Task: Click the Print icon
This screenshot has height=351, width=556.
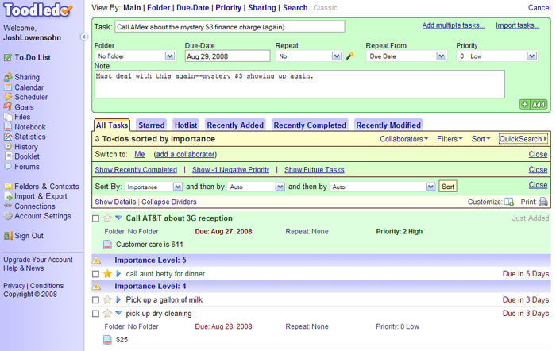Action: 543,202
